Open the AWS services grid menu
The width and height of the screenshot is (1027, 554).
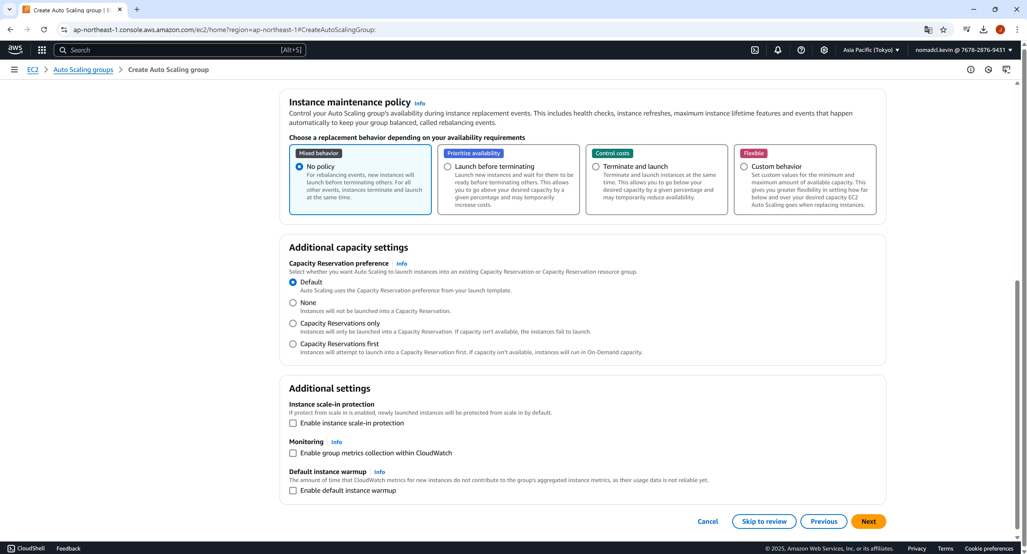(42, 50)
